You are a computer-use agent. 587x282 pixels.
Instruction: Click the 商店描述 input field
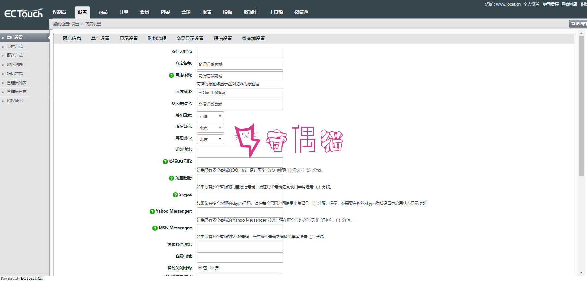[x=240, y=93]
